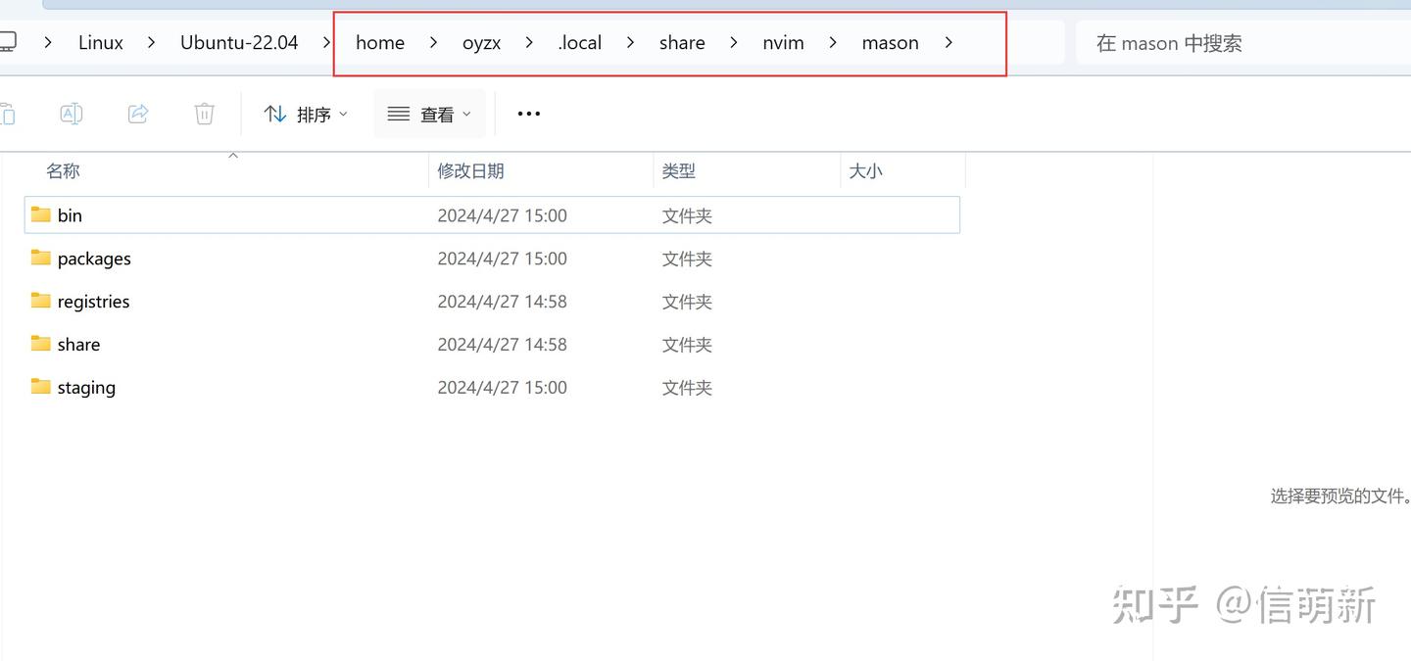The image size is (1411, 661).
Task: Click the staging folder icon
Action: [39, 387]
